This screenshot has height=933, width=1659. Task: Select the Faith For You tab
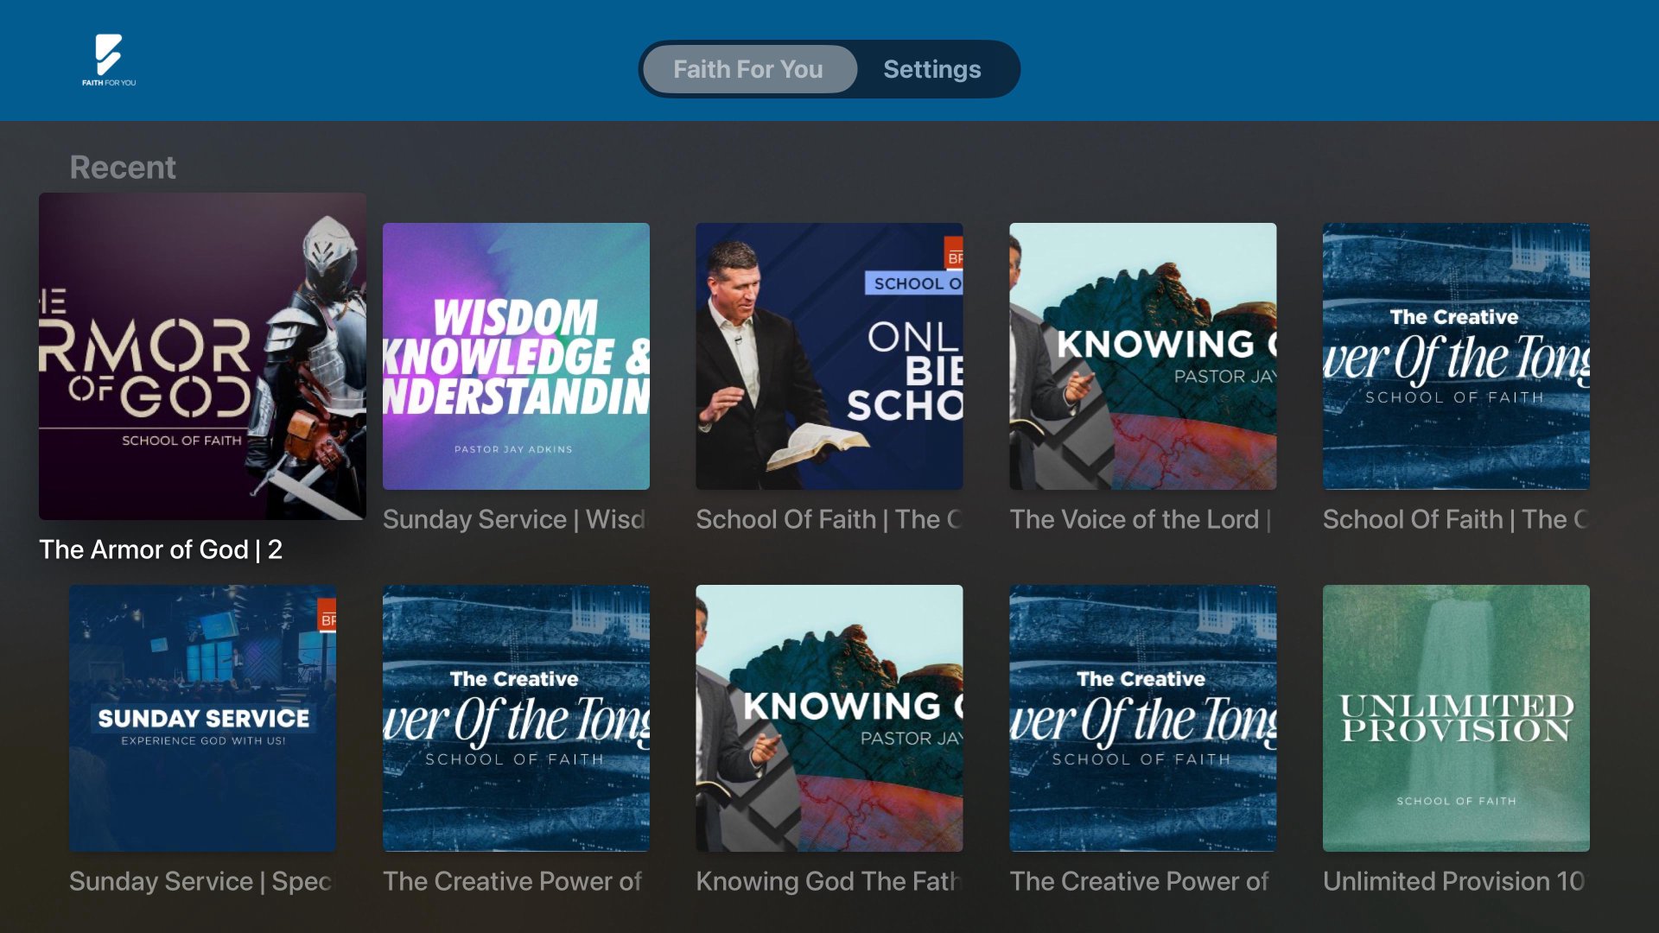(x=748, y=69)
